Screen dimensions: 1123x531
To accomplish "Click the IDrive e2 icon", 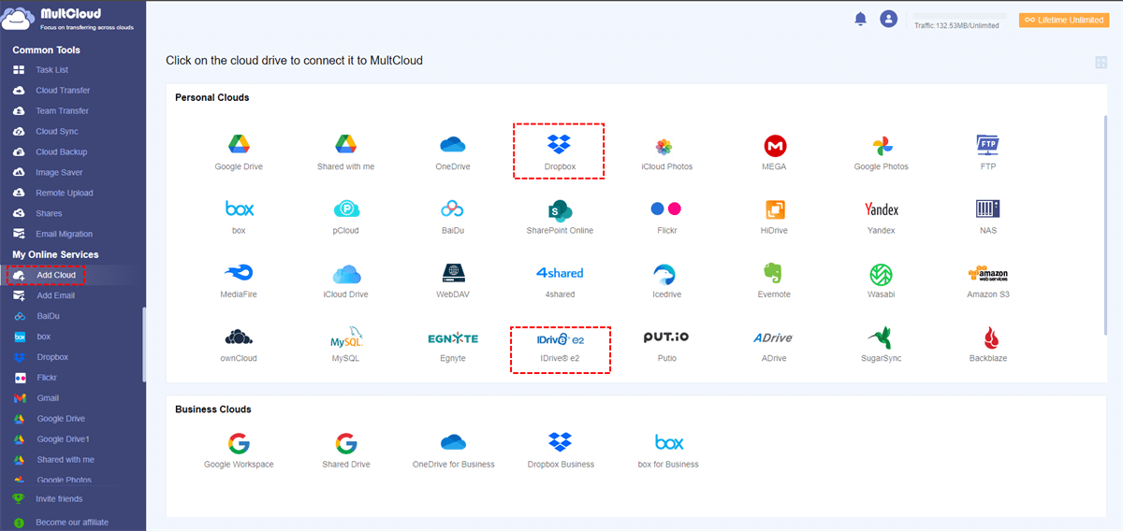I will point(560,338).
